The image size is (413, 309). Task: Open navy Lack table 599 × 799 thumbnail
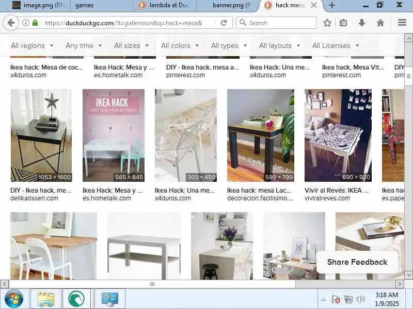pos(261,135)
